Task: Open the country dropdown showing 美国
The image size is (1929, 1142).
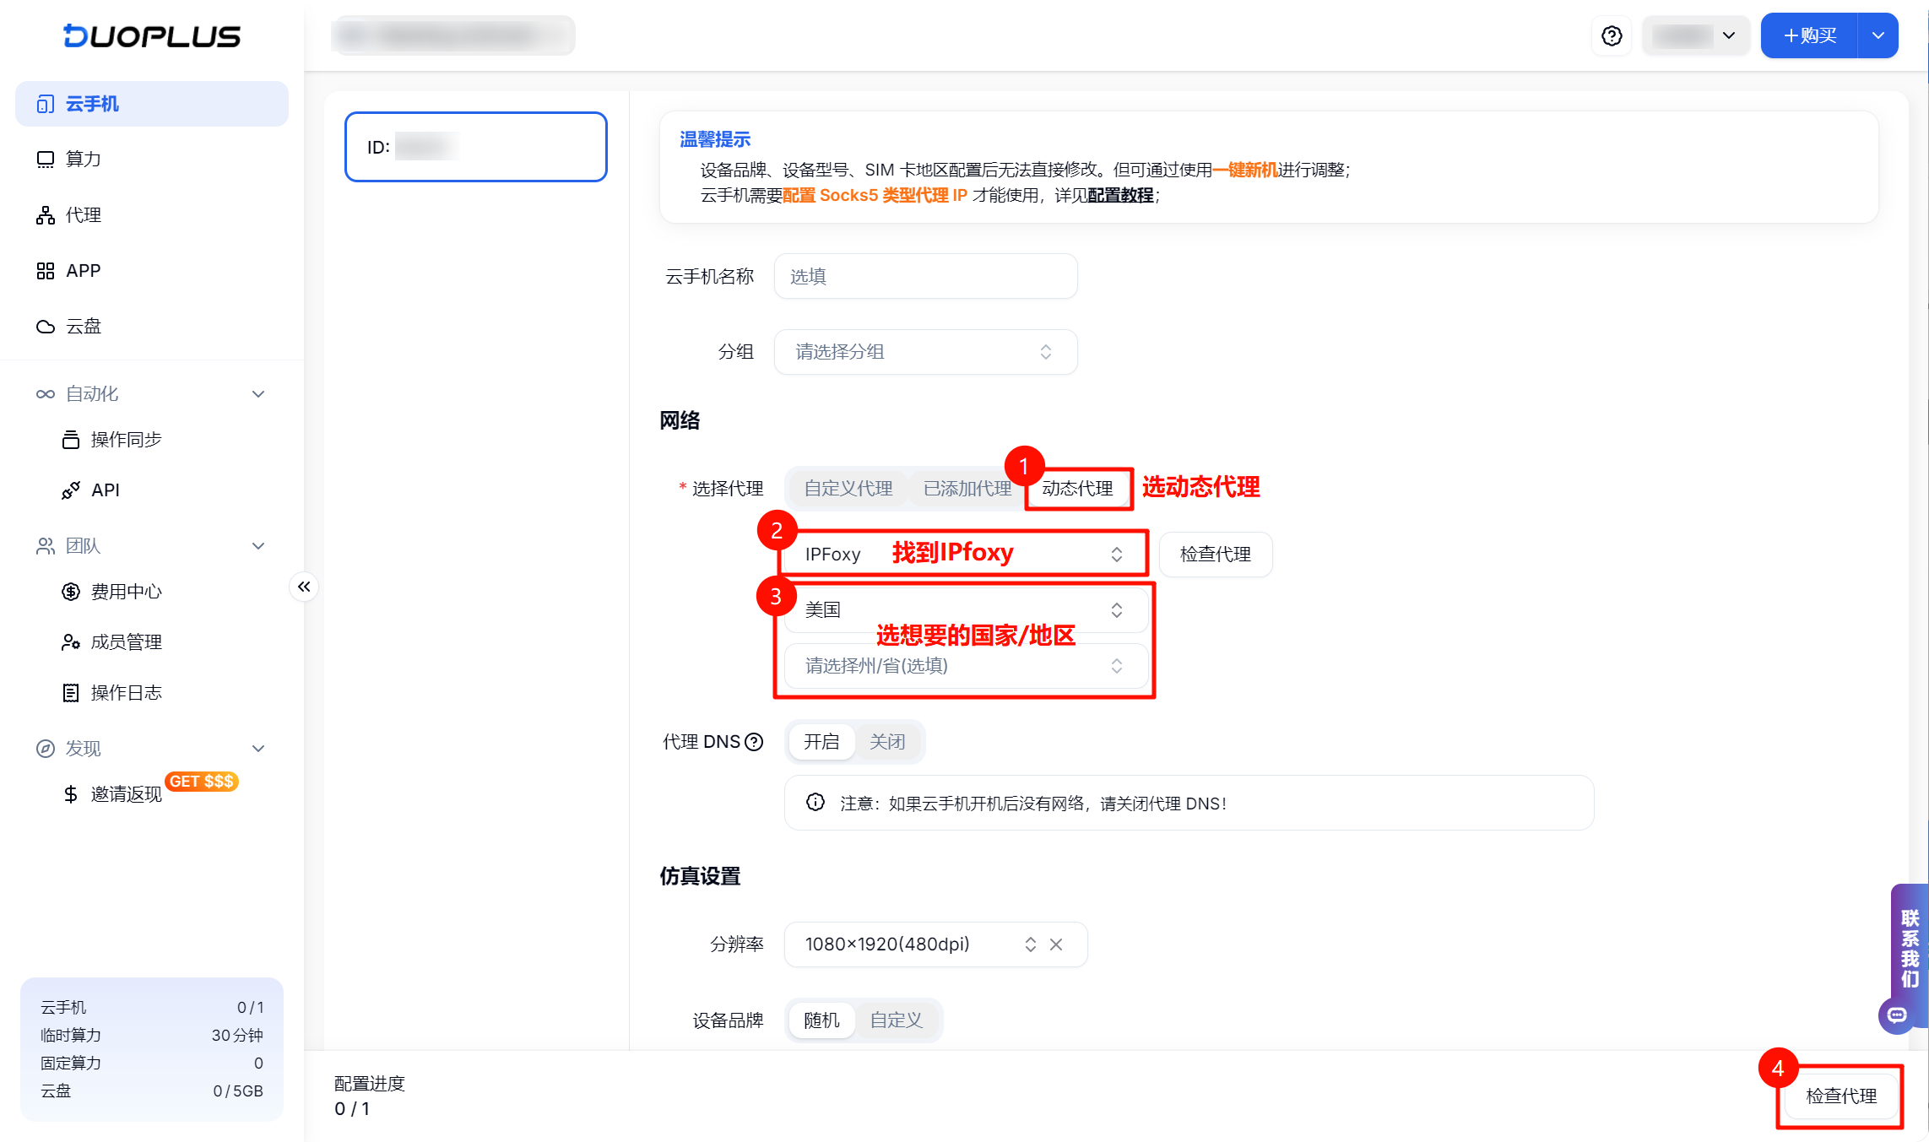Action: pyautogui.click(x=965, y=609)
